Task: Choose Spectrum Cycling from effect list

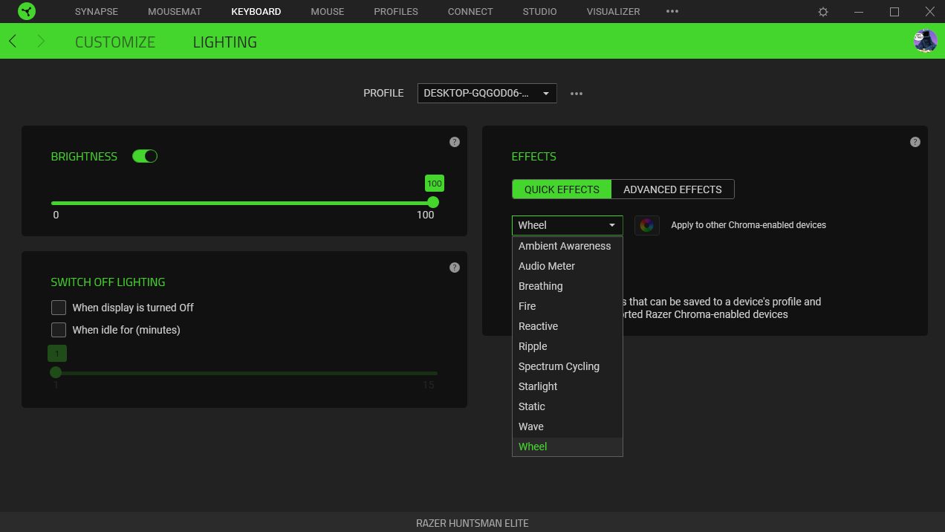Action: (559, 366)
